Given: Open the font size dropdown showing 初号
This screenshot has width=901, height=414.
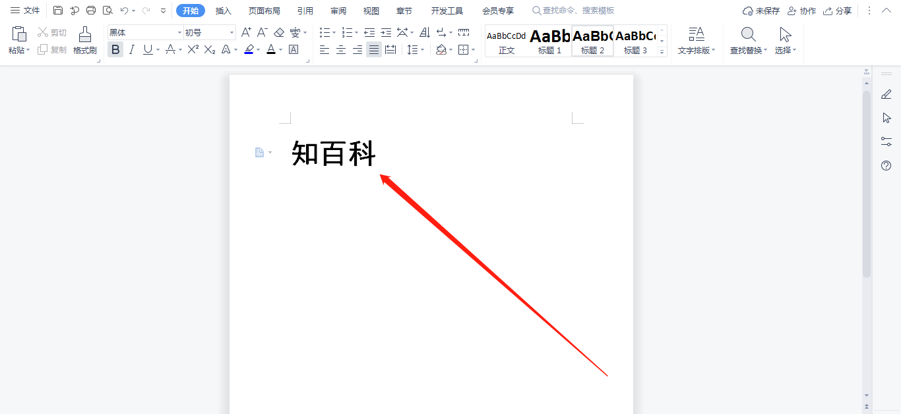Looking at the screenshot, I should (x=232, y=32).
